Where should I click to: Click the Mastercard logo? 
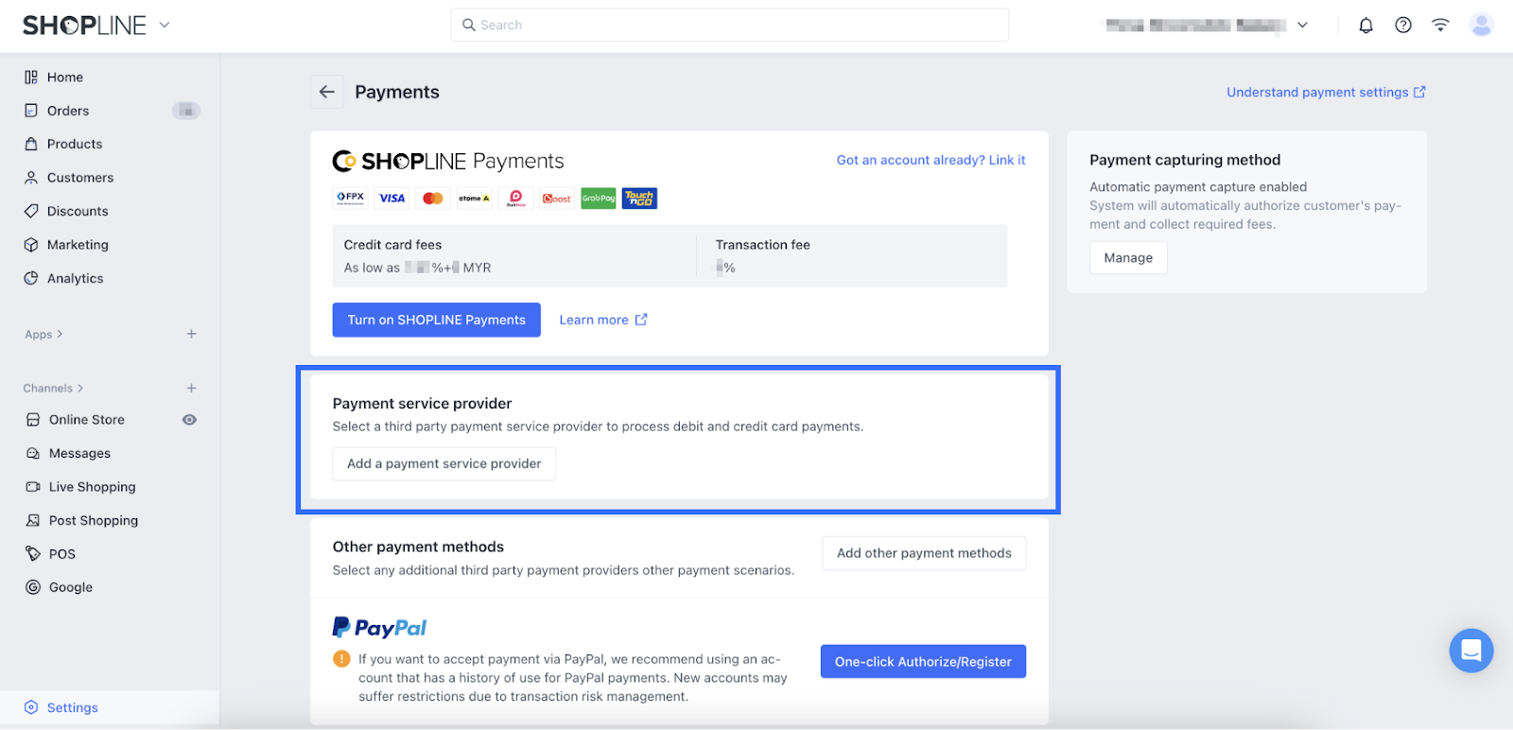(x=433, y=199)
